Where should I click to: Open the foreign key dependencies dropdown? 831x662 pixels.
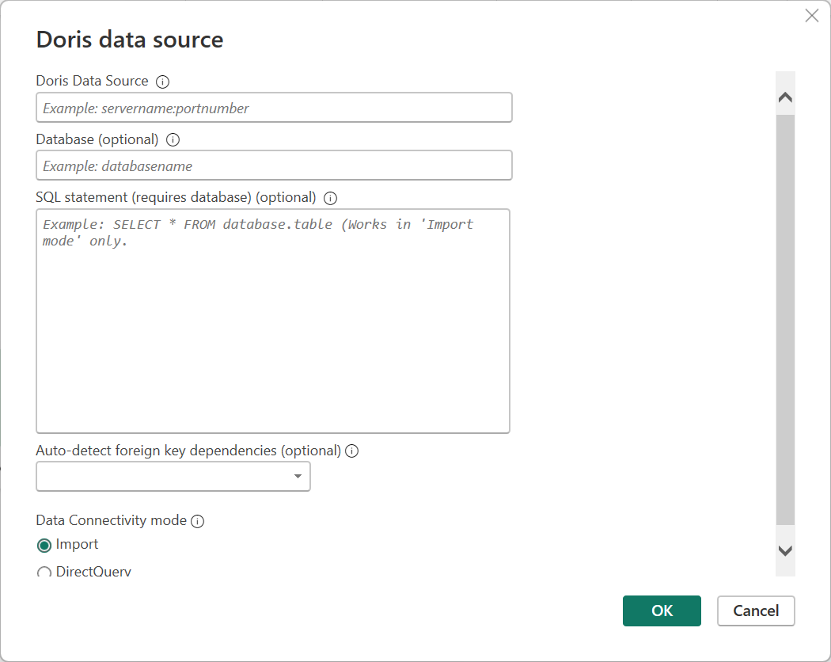pos(173,476)
